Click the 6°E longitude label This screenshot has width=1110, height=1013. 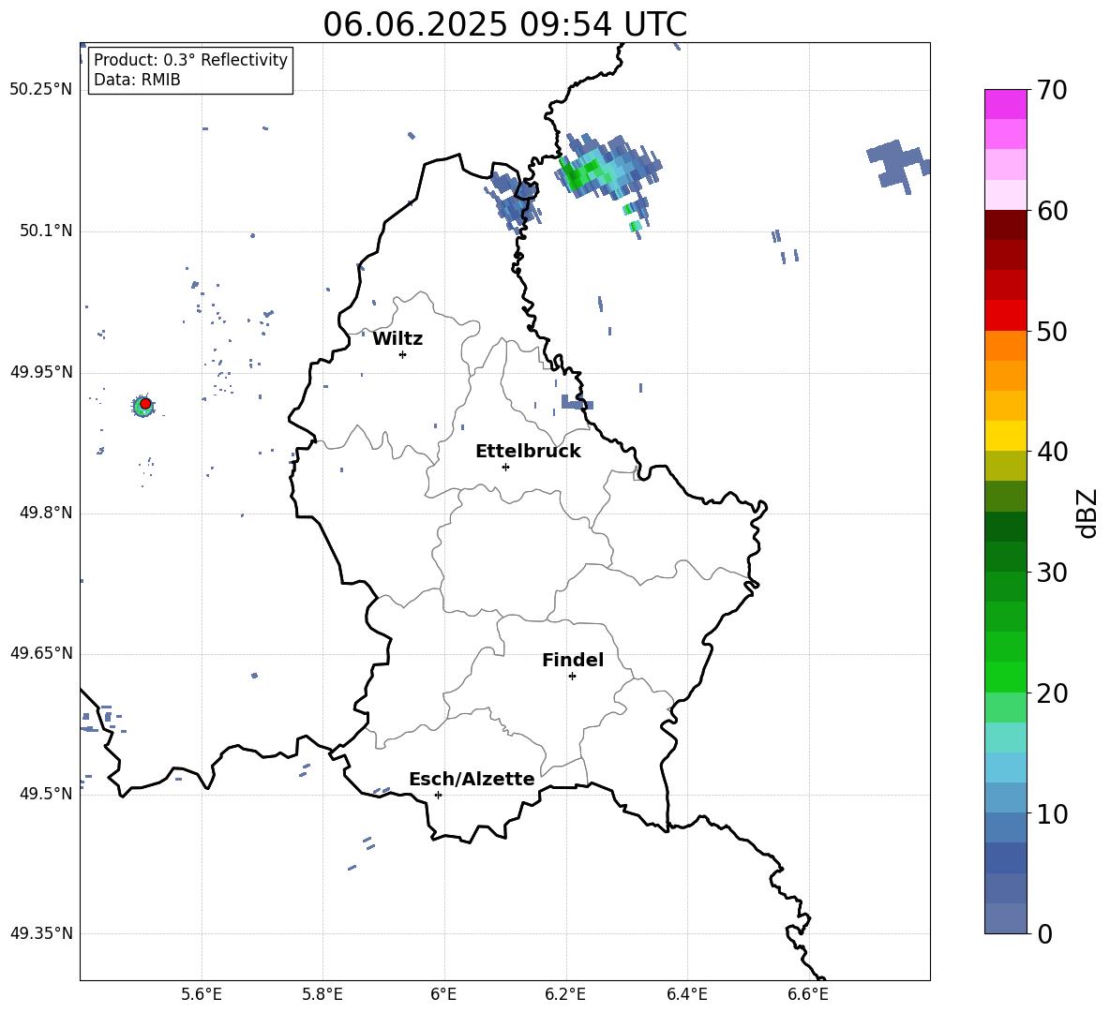(443, 994)
